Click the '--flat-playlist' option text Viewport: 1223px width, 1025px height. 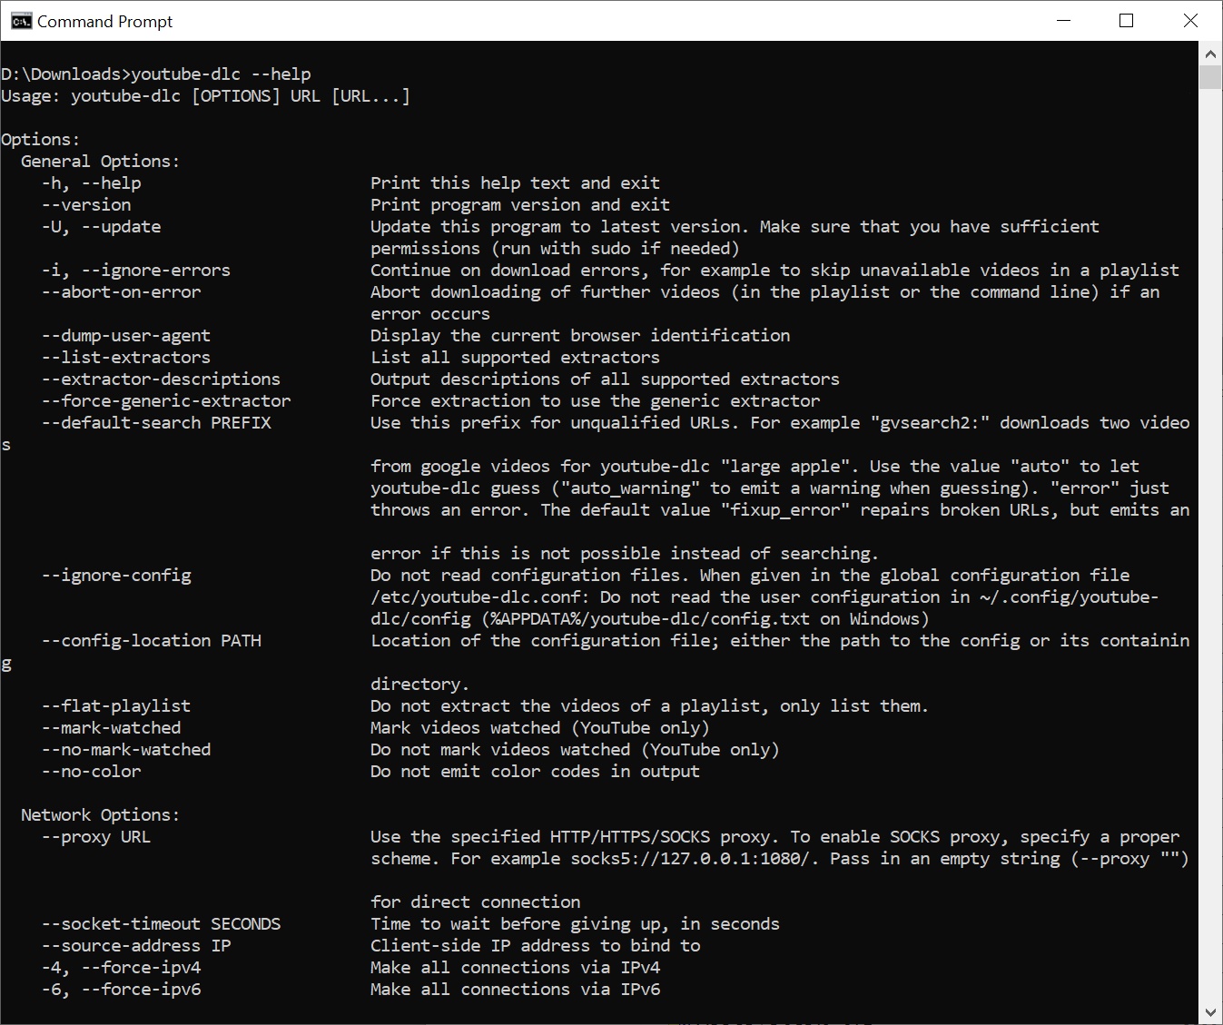116,706
